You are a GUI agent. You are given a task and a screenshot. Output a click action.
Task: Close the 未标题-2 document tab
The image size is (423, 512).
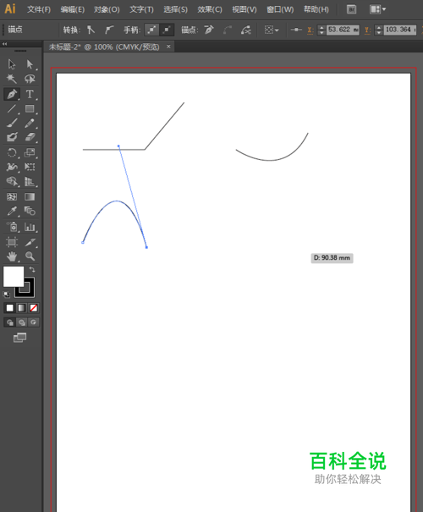pos(168,47)
